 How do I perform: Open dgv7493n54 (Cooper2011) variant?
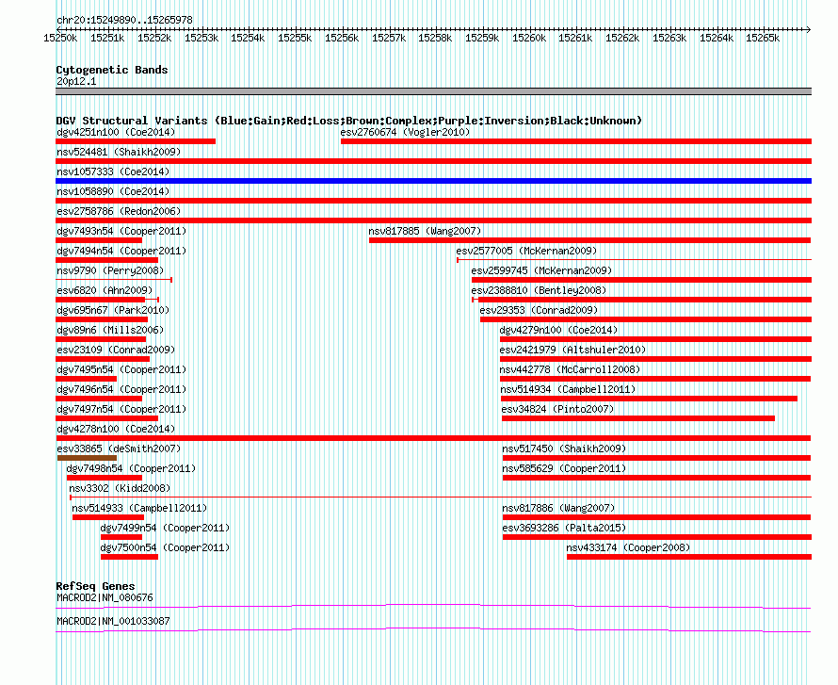(121, 231)
